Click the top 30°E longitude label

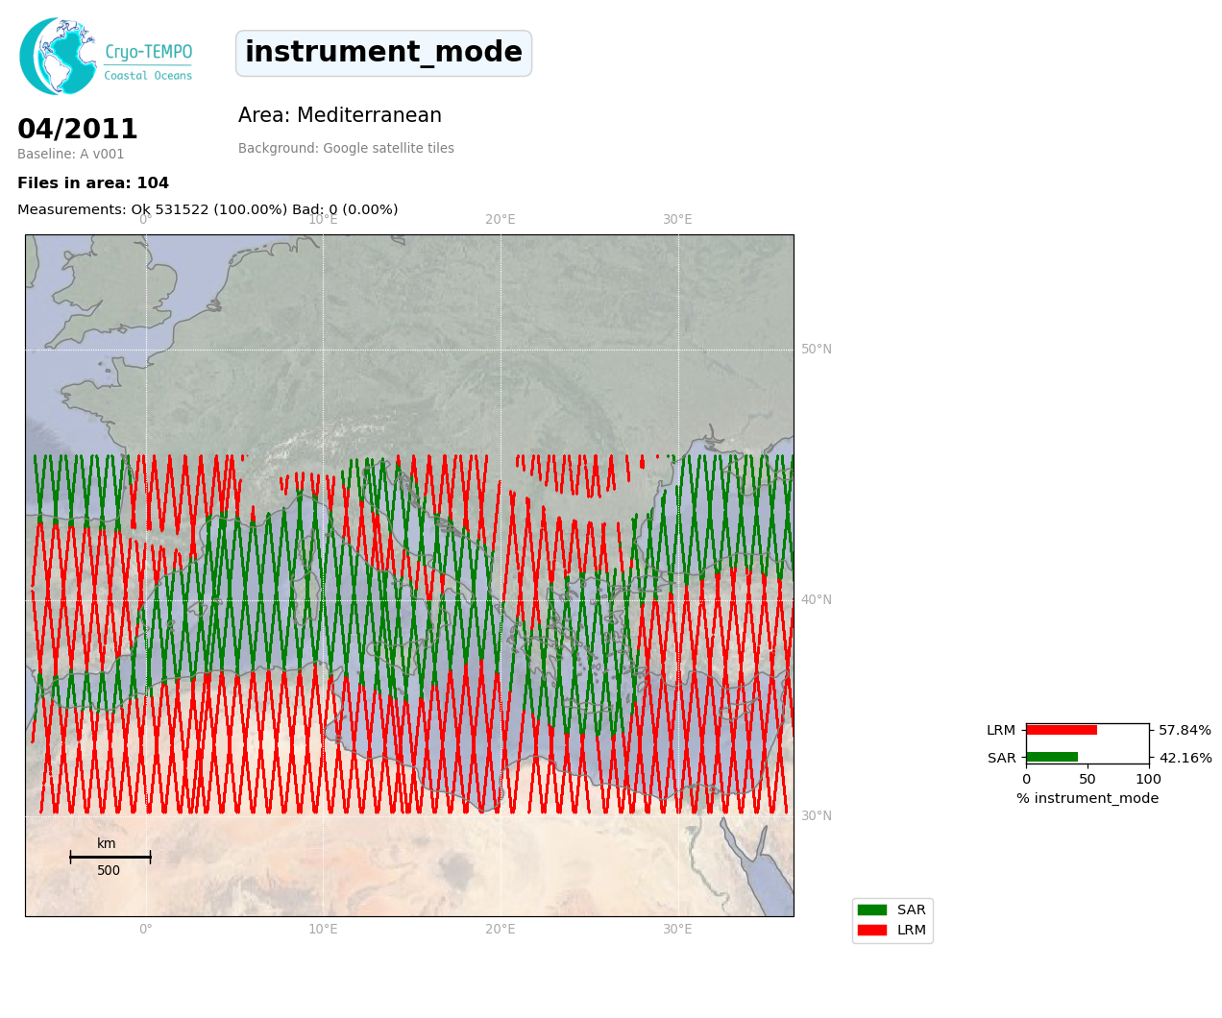677,220
